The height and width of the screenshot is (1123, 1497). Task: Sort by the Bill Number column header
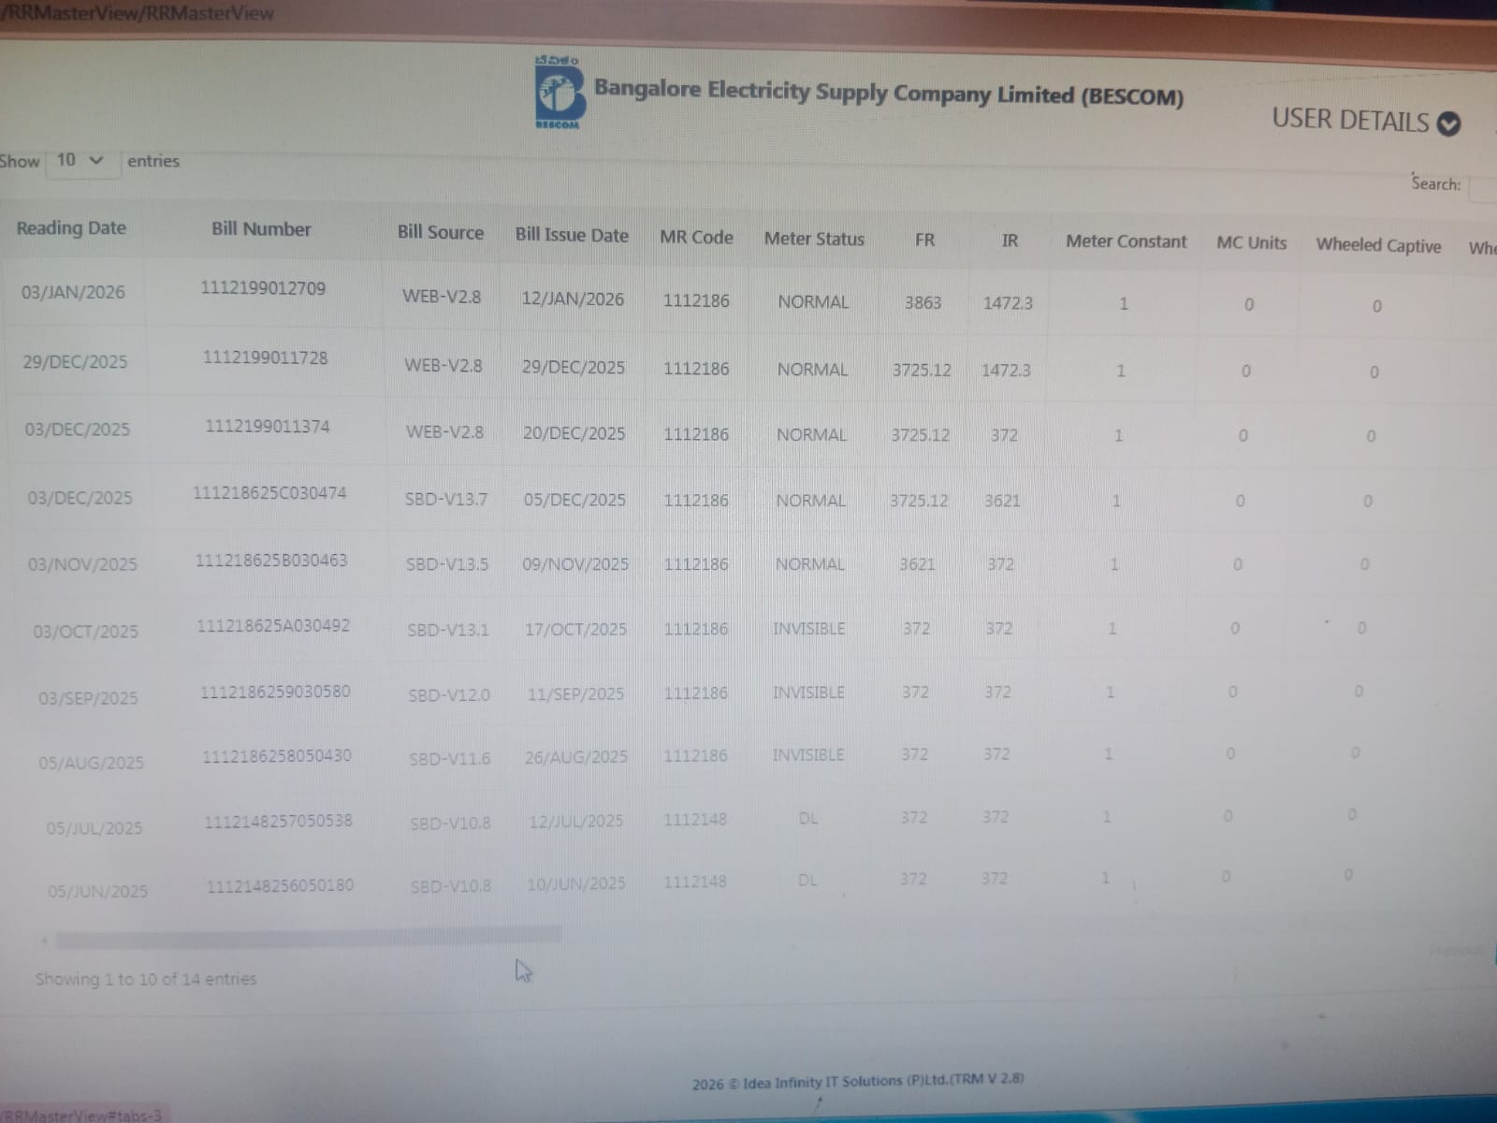[x=261, y=229]
